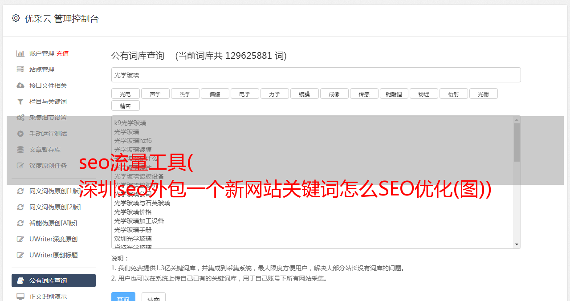Click the monitor icon for 正文识别演示
The image size is (570, 301).
point(20,296)
